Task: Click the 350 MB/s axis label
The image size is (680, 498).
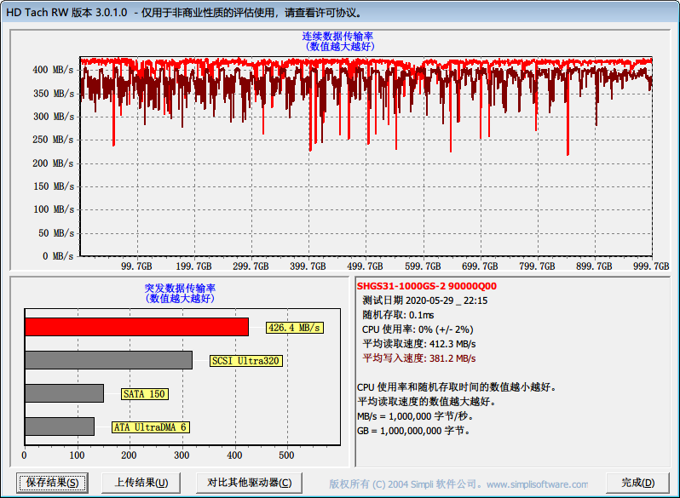Action: point(53,93)
